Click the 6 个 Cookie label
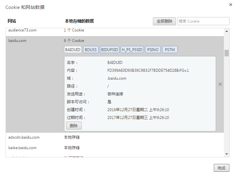This screenshot has width=235, height=176. coord(74,41)
